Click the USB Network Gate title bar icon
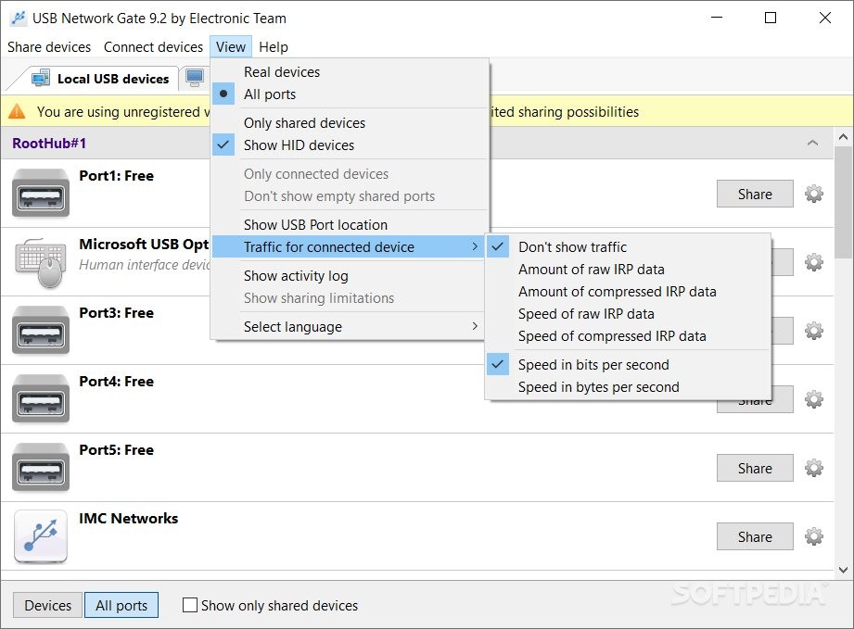 (x=18, y=18)
